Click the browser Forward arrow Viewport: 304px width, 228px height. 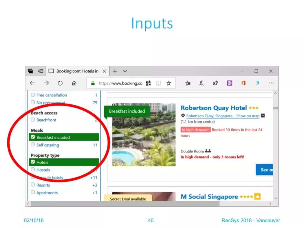46,83
